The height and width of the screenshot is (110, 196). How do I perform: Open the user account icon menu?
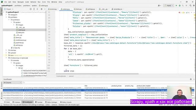159,5
